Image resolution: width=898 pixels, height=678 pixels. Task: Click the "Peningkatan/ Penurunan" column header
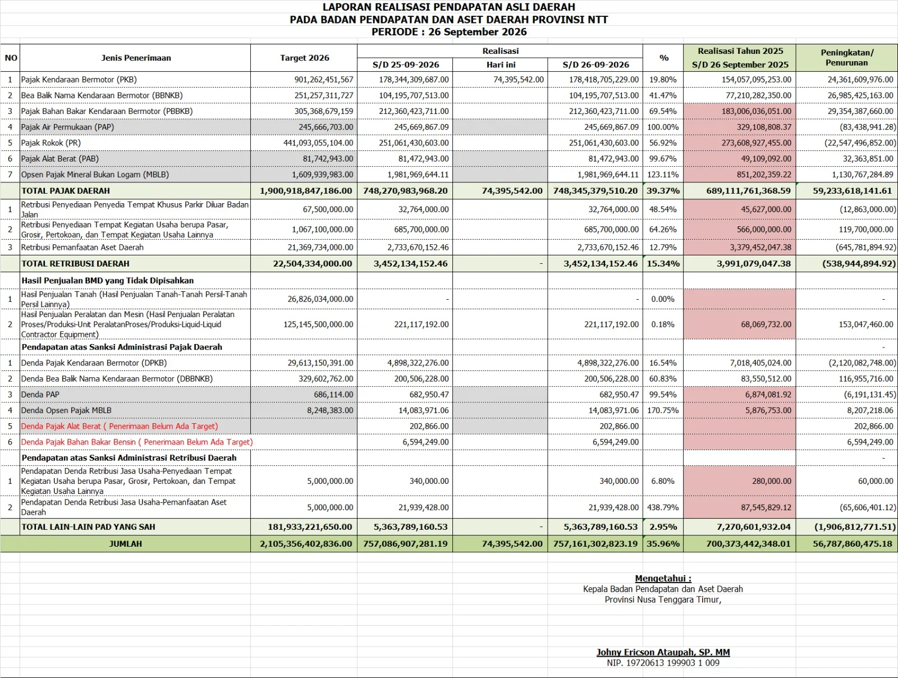click(847, 58)
